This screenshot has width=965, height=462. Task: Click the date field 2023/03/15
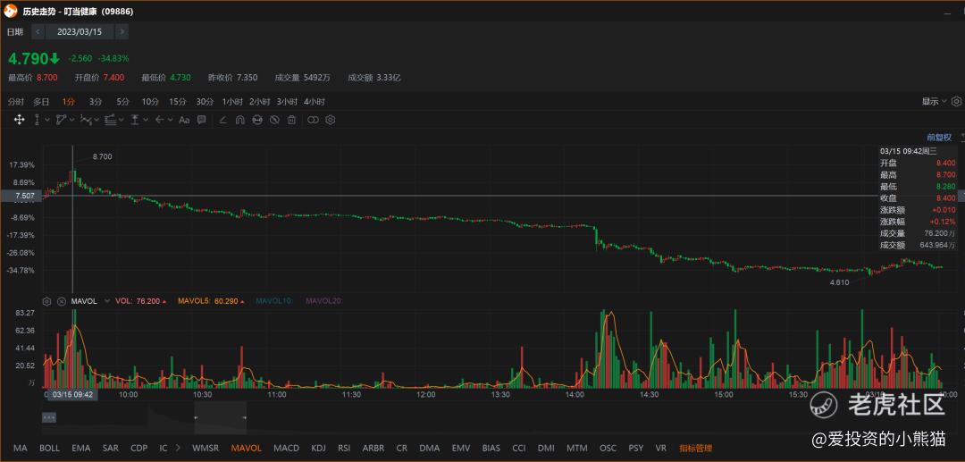pyautogui.click(x=80, y=31)
